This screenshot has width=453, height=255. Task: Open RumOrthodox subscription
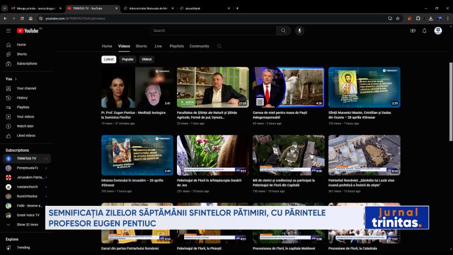[x=27, y=197]
